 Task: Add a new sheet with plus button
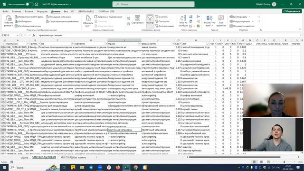click(x=96, y=157)
